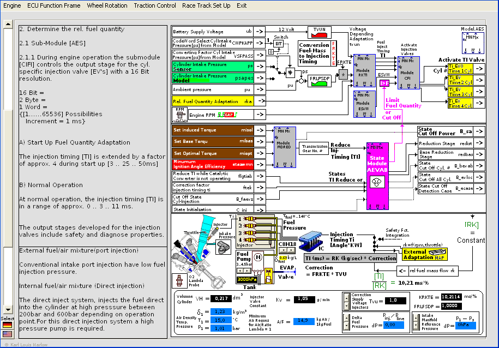Click the TVUN voltage map block
Screen dimensions: 499x348
coord(320,32)
